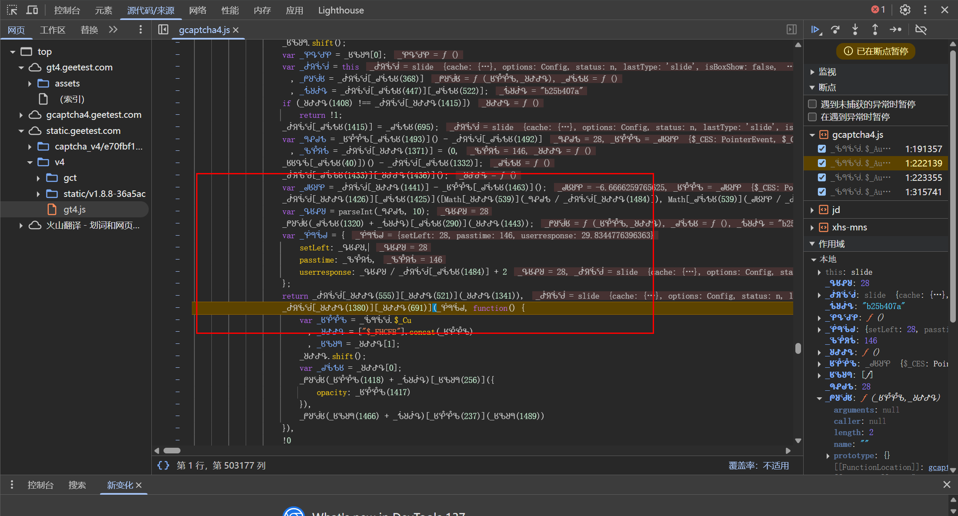Image resolution: width=958 pixels, height=516 pixels.
Task: Open the 应用 panel tab
Action: [x=294, y=10]
